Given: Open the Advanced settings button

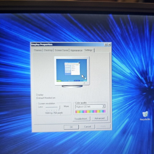Looking at the screenshot, I should click(x=99, y=118).
